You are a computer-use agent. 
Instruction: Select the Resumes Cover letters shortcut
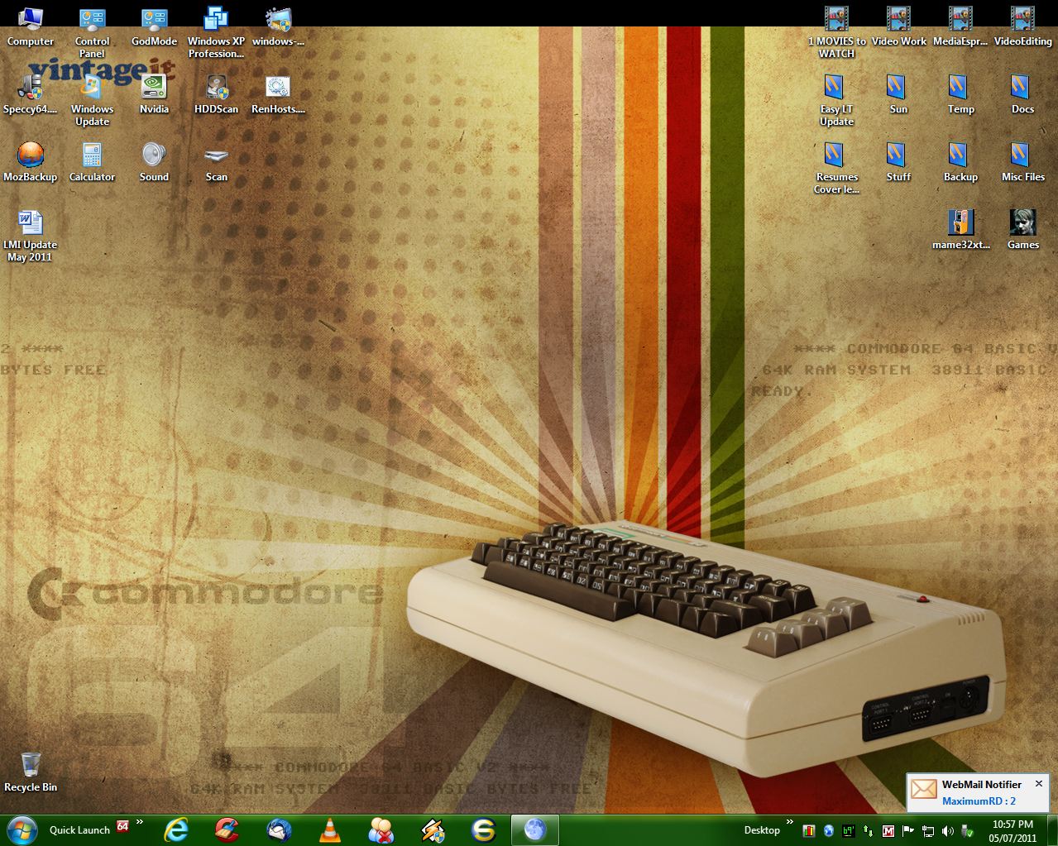click(x=836, y=169)
